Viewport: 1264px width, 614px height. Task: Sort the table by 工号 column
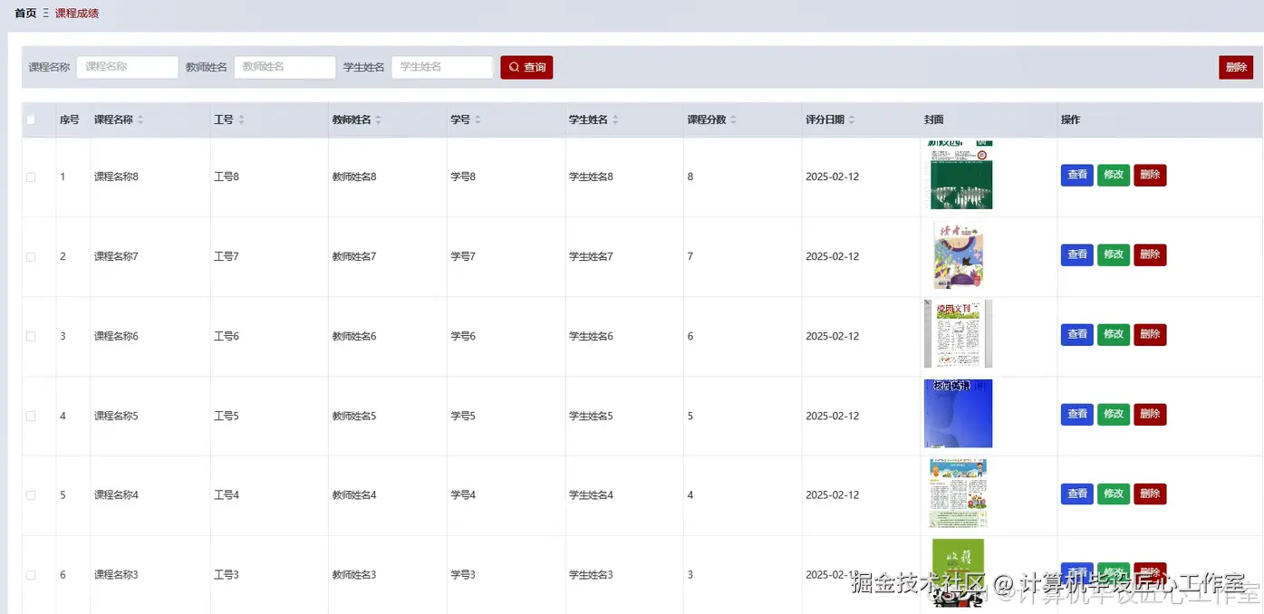click(239, 119)
